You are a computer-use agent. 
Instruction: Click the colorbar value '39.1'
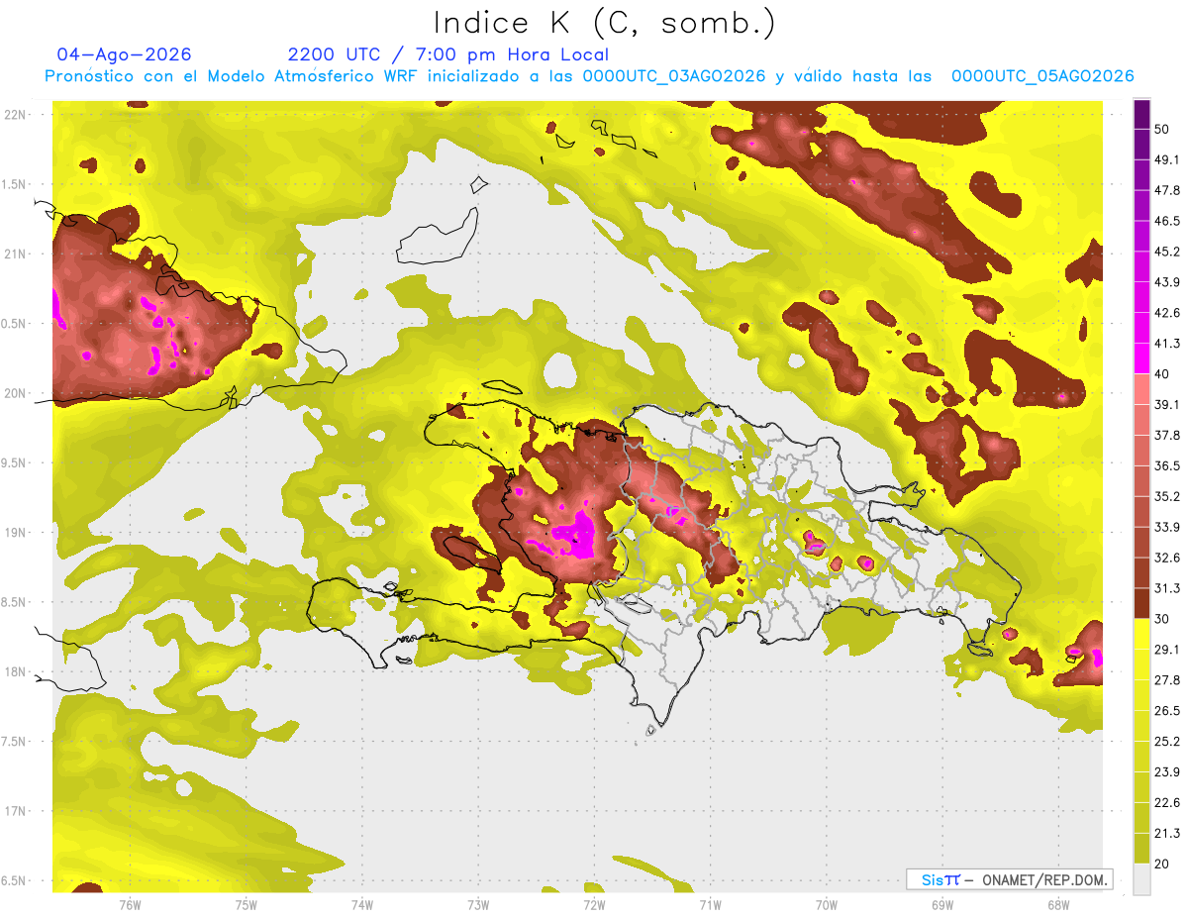pyautogui.click(x=1167, y=404)
